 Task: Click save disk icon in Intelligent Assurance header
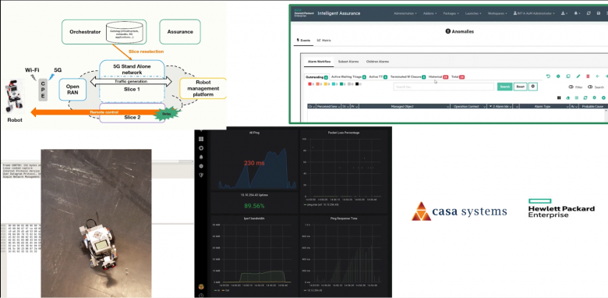pos(599,13)
